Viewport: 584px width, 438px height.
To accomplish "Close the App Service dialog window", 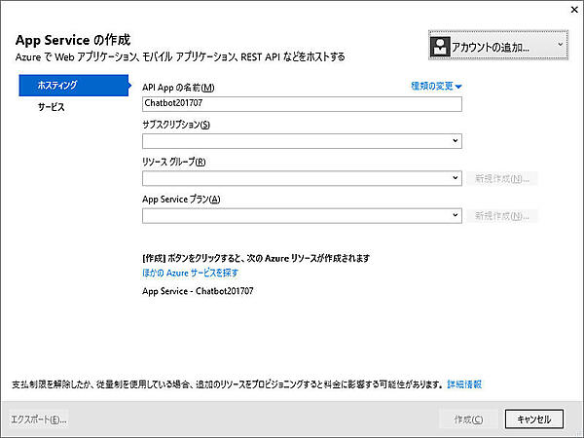I will point(574,10).
